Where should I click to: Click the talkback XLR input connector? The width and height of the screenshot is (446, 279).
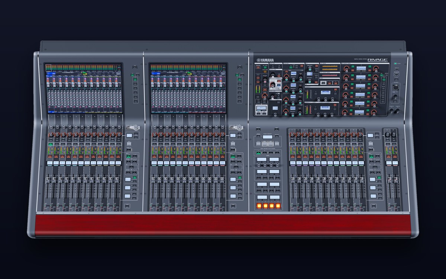click(x=395, y=87)
